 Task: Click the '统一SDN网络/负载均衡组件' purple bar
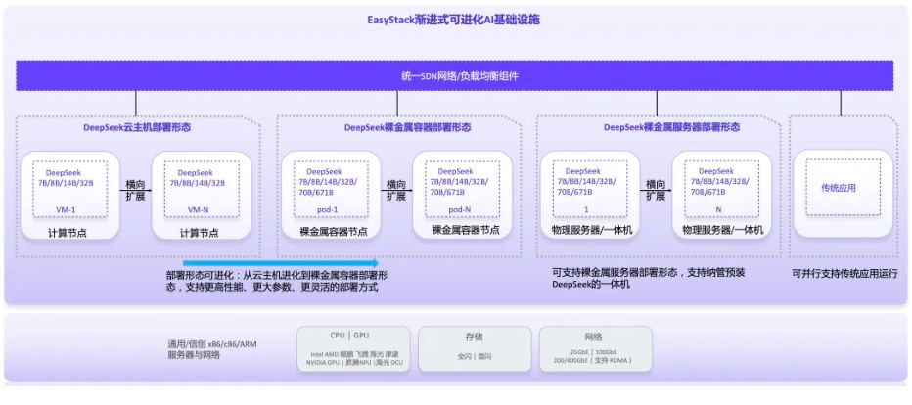pyautogui.click(x=454, y=75)
